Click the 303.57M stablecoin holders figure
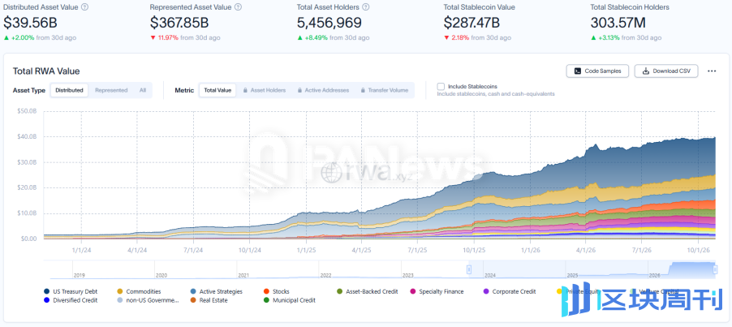732x327 pixels. 619,23
